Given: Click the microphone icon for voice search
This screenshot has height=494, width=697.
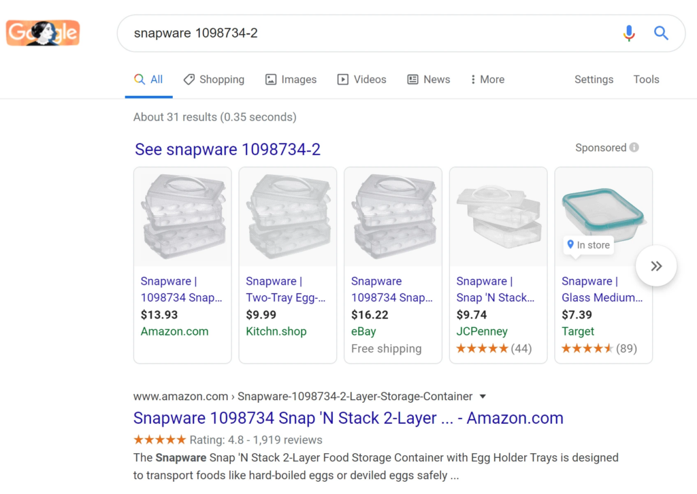Looking at the screenshot, I should point(628,33).
